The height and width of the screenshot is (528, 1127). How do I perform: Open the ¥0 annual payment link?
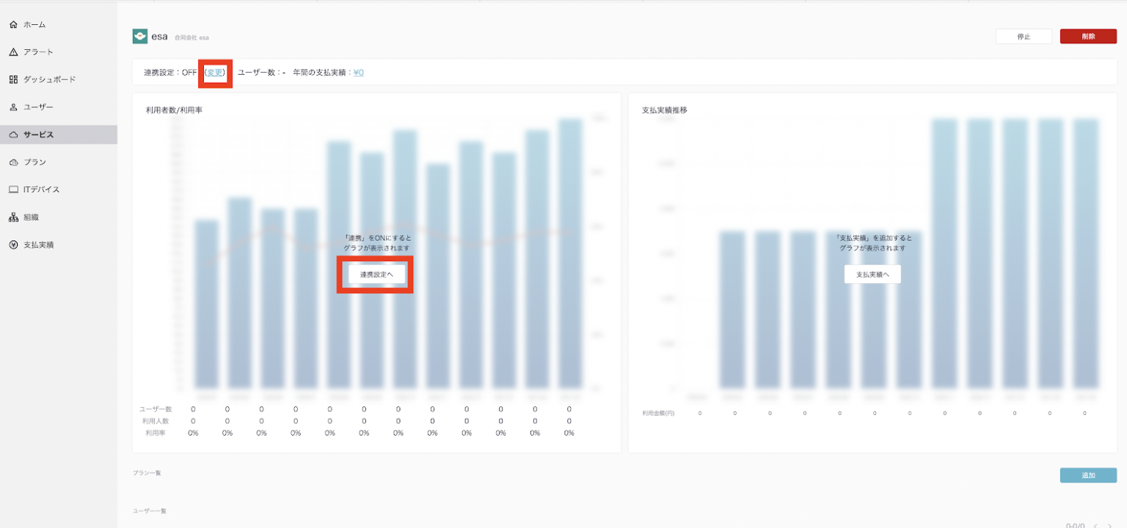[x=359, y=73]
